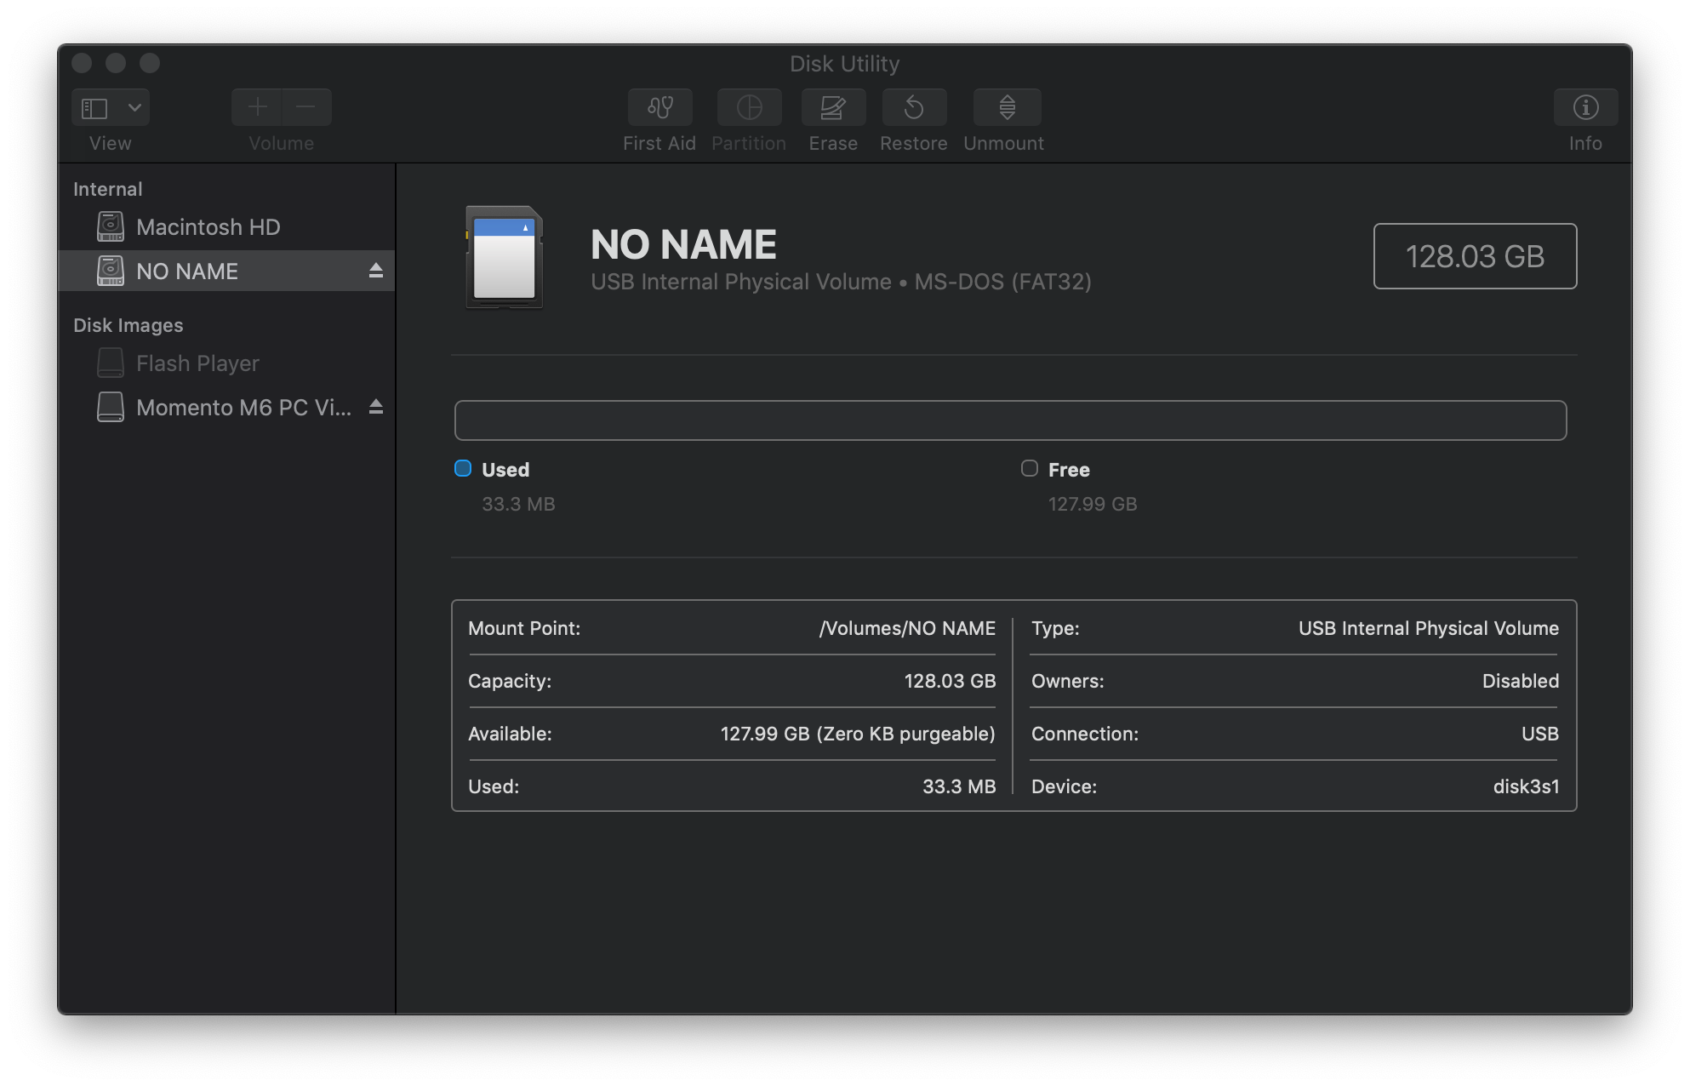Screen dimensions: 1690x1086
Task: Click the Free legend swatch
Action: tap(1030, 469)
